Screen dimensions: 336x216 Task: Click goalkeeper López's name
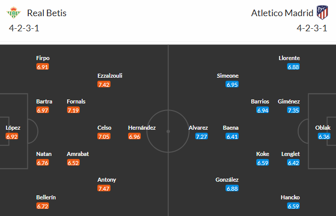pyautogui.click(x=13, y=128)
